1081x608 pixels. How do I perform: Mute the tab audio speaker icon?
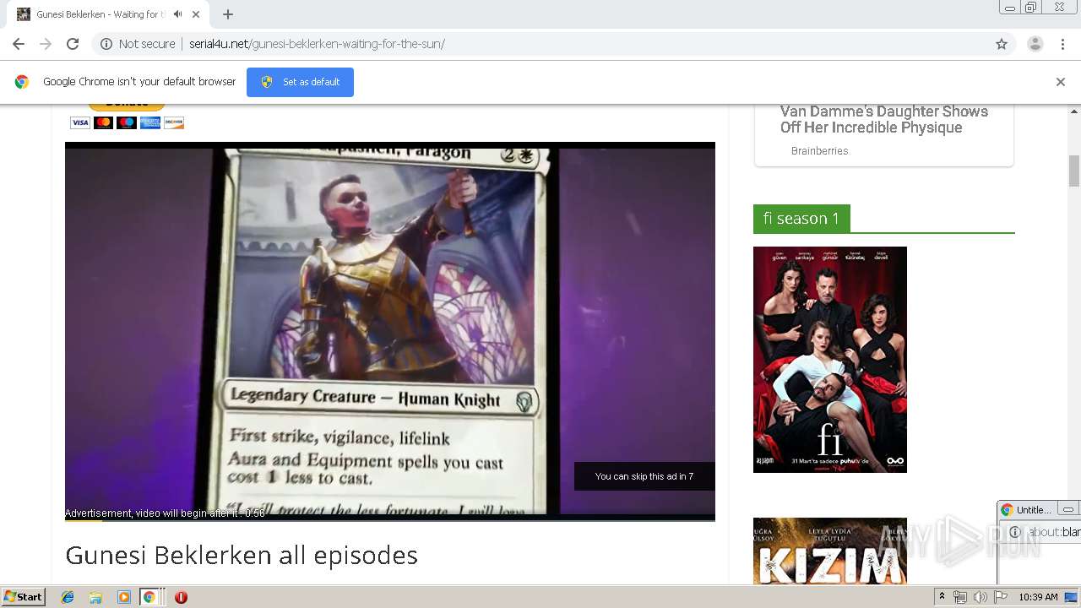click(x=177, y=14)
